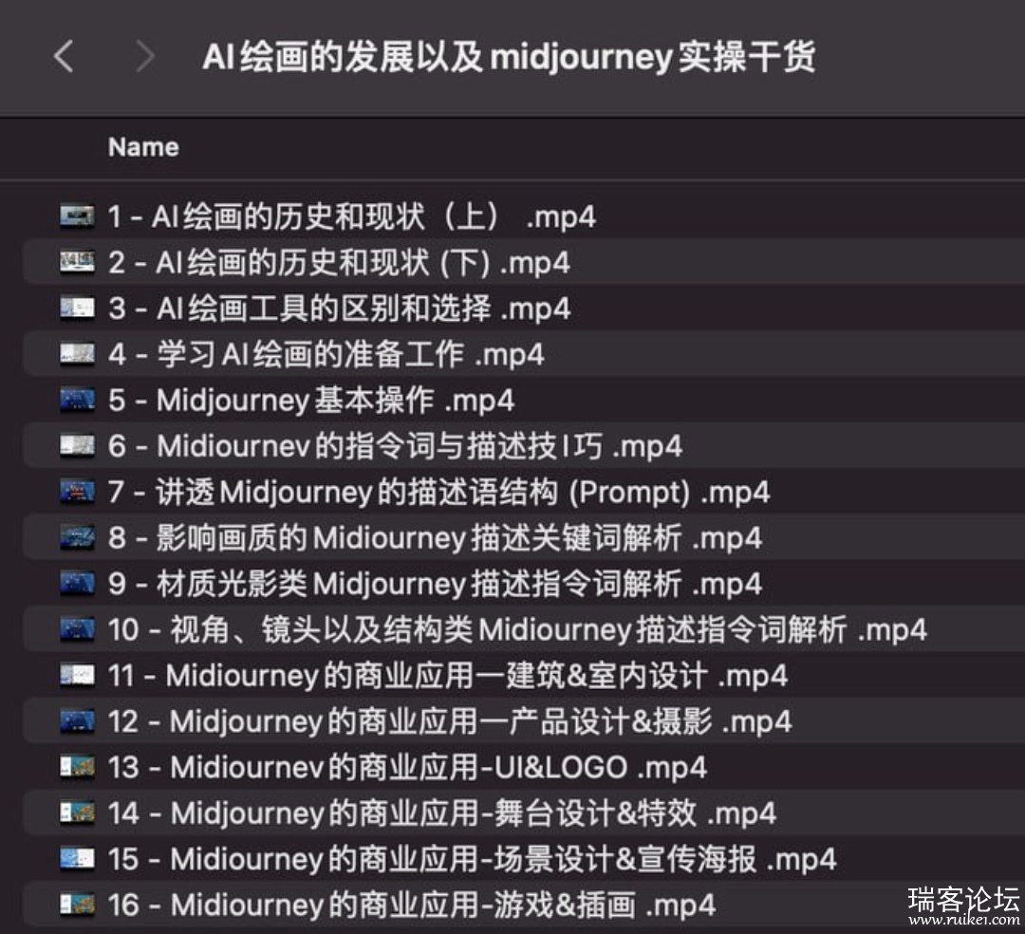Screen dimensions: 1025x934
Task: Click the video icon for file 14
Action: pos(77,813)
